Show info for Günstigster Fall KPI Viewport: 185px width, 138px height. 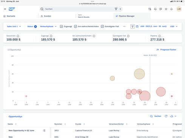[x=128, y=36]
